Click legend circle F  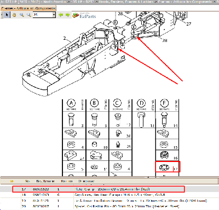pos(164,103)
